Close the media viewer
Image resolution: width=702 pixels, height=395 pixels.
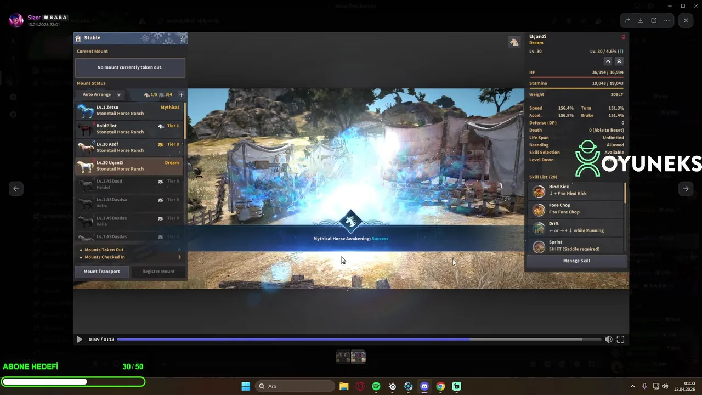[x=686, y=20]
